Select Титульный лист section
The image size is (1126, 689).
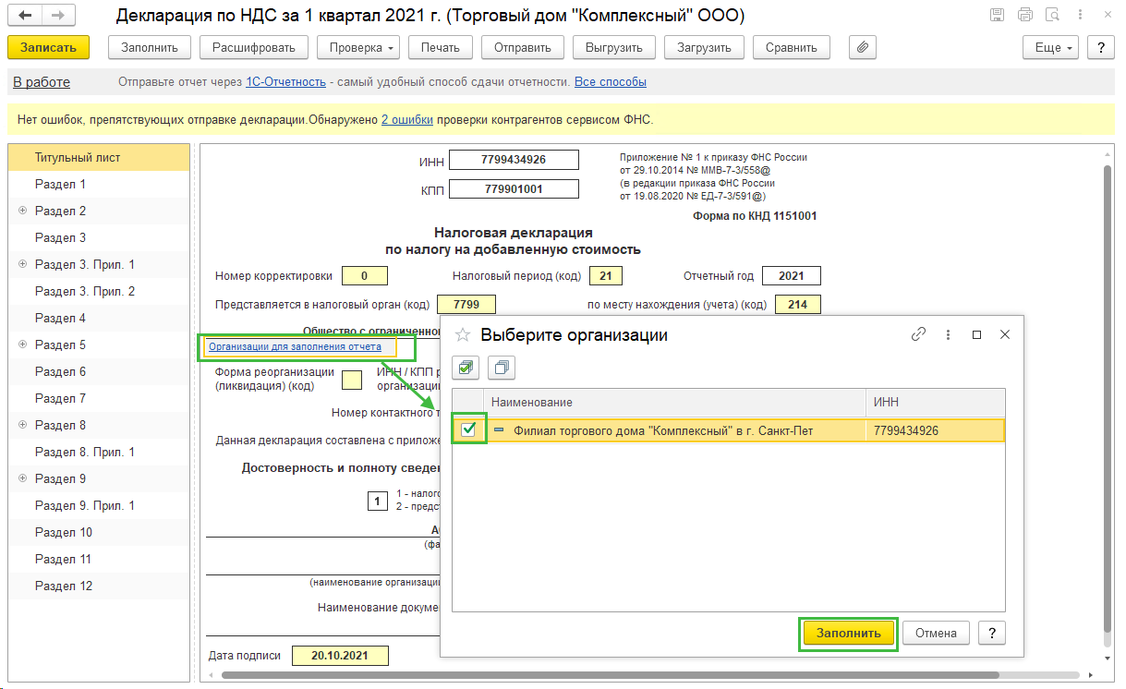click(99, 157)
